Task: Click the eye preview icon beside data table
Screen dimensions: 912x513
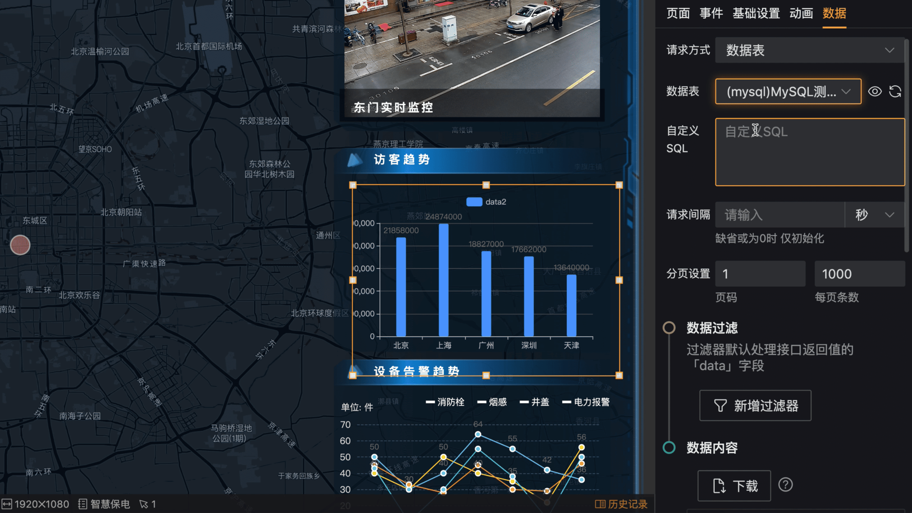Action: pyautogui.click(x=875, y=92)
